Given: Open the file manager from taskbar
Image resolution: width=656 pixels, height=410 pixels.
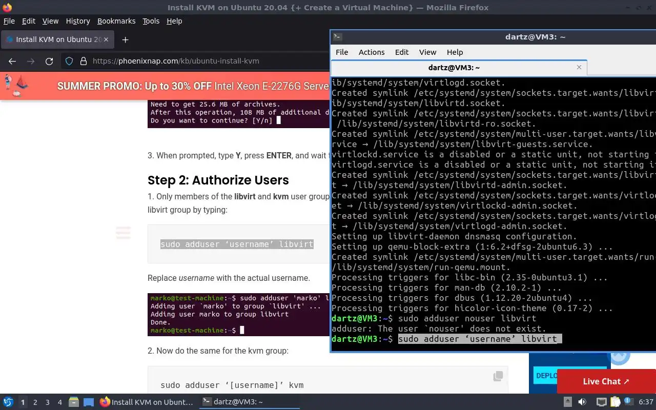Looking at the screenshot, I should pyautogui.click(x=73, y=402).
